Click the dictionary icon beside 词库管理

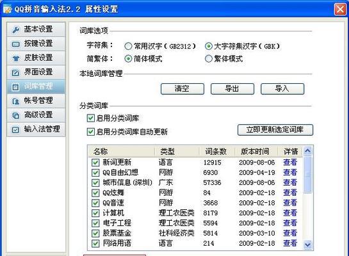coord(15,87)
